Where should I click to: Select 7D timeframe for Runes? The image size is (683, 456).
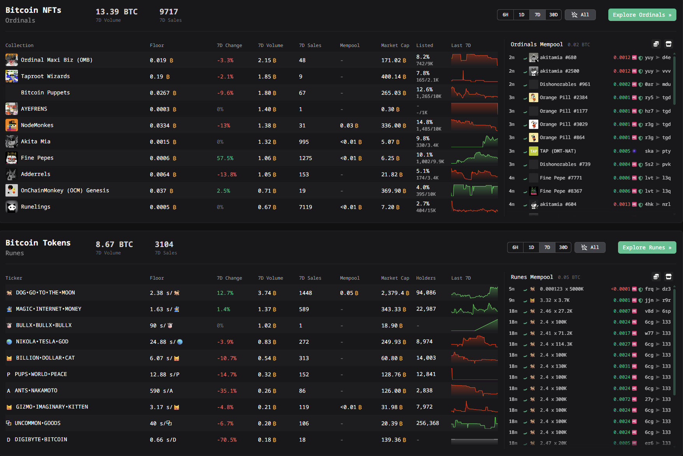pos(547,247)
